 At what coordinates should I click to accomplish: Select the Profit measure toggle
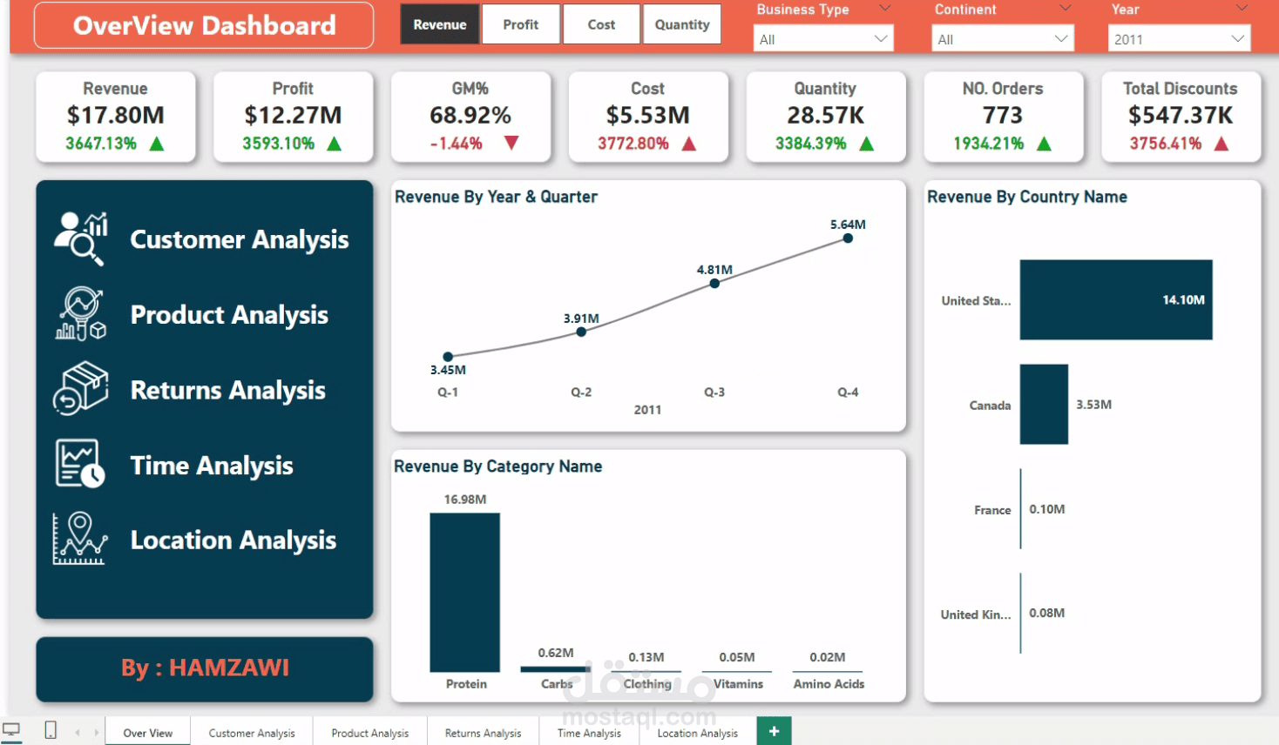point(520,24)
